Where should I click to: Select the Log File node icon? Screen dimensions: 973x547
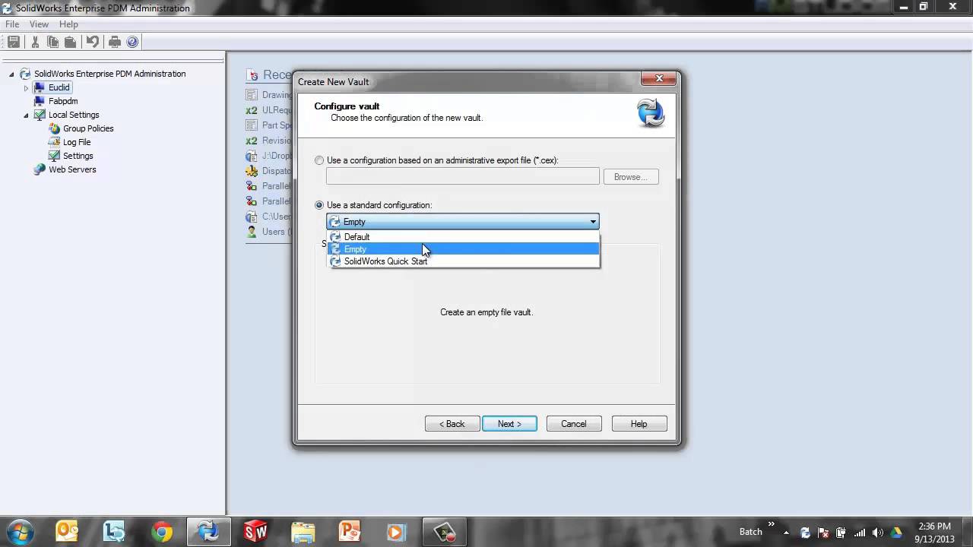(x=54, y=142)
